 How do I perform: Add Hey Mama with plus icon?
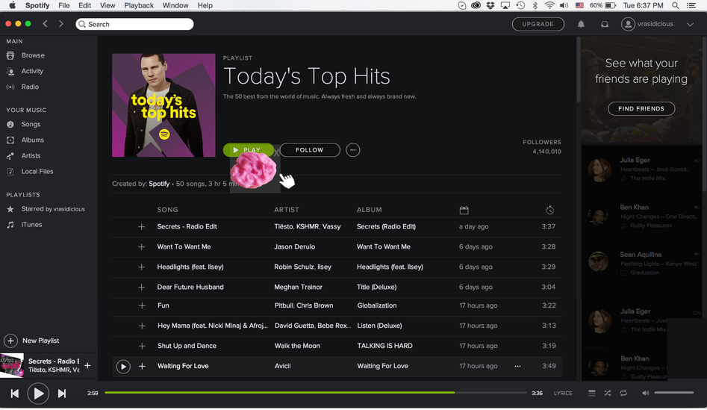coord(142,326)
